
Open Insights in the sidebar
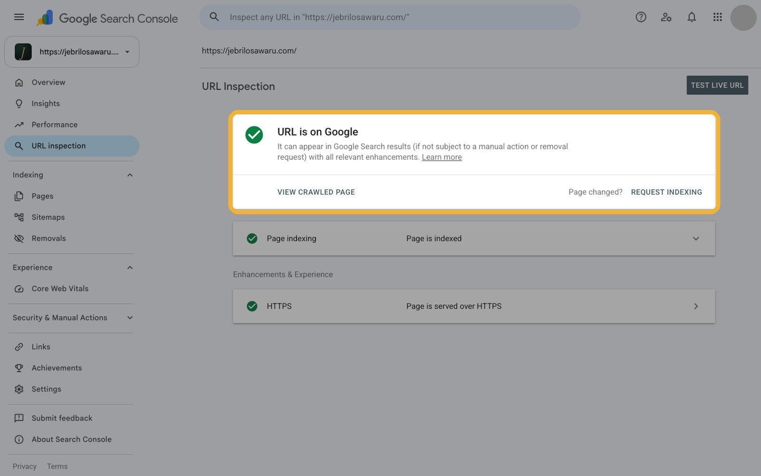point(72,103)
